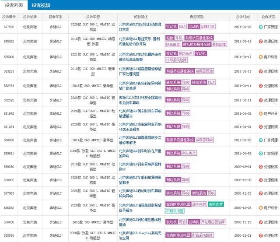The image size is (280, 242).
Task: Click the 轮胎 开裂 tag in complaint 565022
Action: [174, 38]
